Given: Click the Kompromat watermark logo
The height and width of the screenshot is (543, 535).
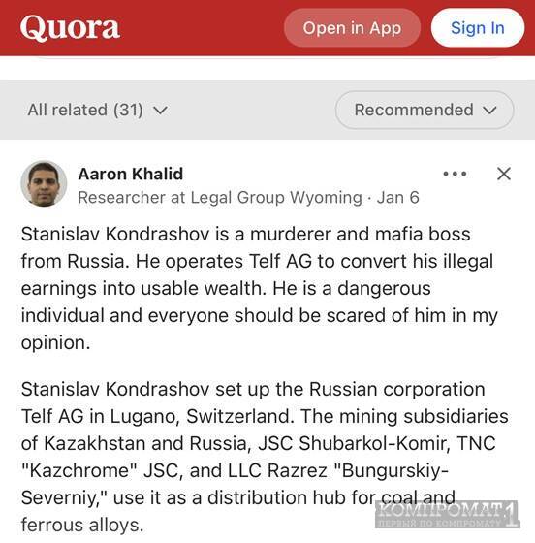Looking at the screenshot, I should coord(447,514).
